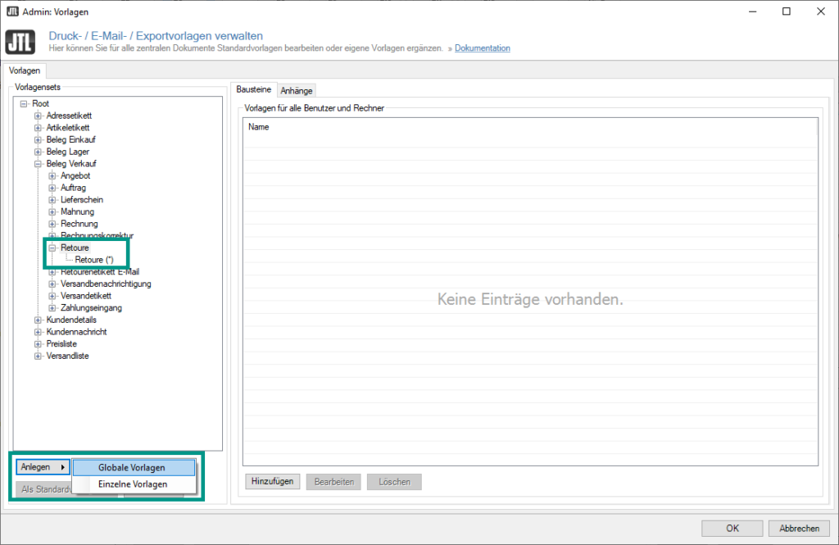This screenshot has width=839, height=545.
Task: Select Versandbenachrichtigung in the tree
Action: pyautogui.click(x=106, y=284)
